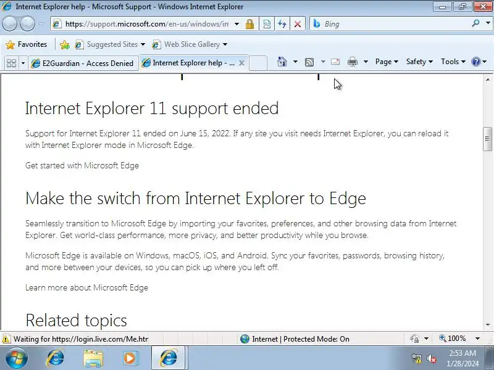Expand the Print options dropdown arrow
The height and width of the screenshot is (370, 494).
click(x=366, y=62)
